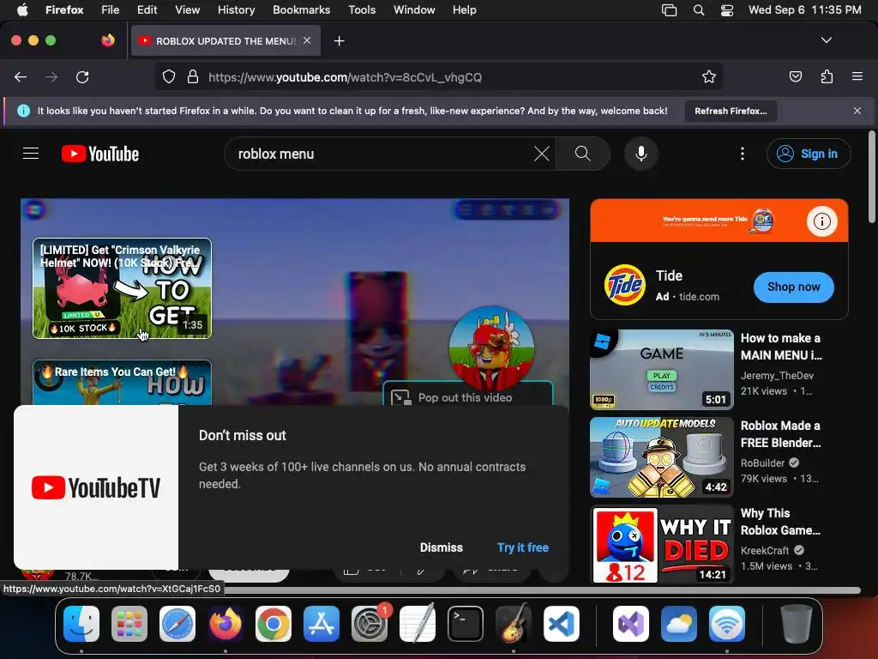Clear the search box with the X icon

click(542, 154)
